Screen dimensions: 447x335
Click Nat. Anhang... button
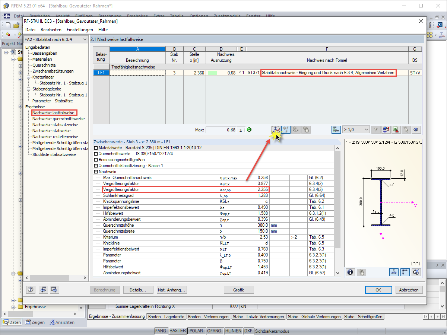(172, 290)
